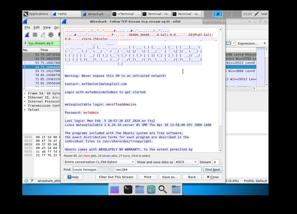Open the Go menu
This screenshot has height=214, width=297.
56,27
